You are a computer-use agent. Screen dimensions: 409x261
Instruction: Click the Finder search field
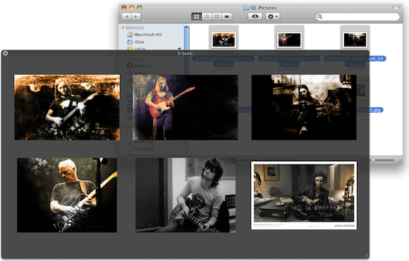[358, 17]
